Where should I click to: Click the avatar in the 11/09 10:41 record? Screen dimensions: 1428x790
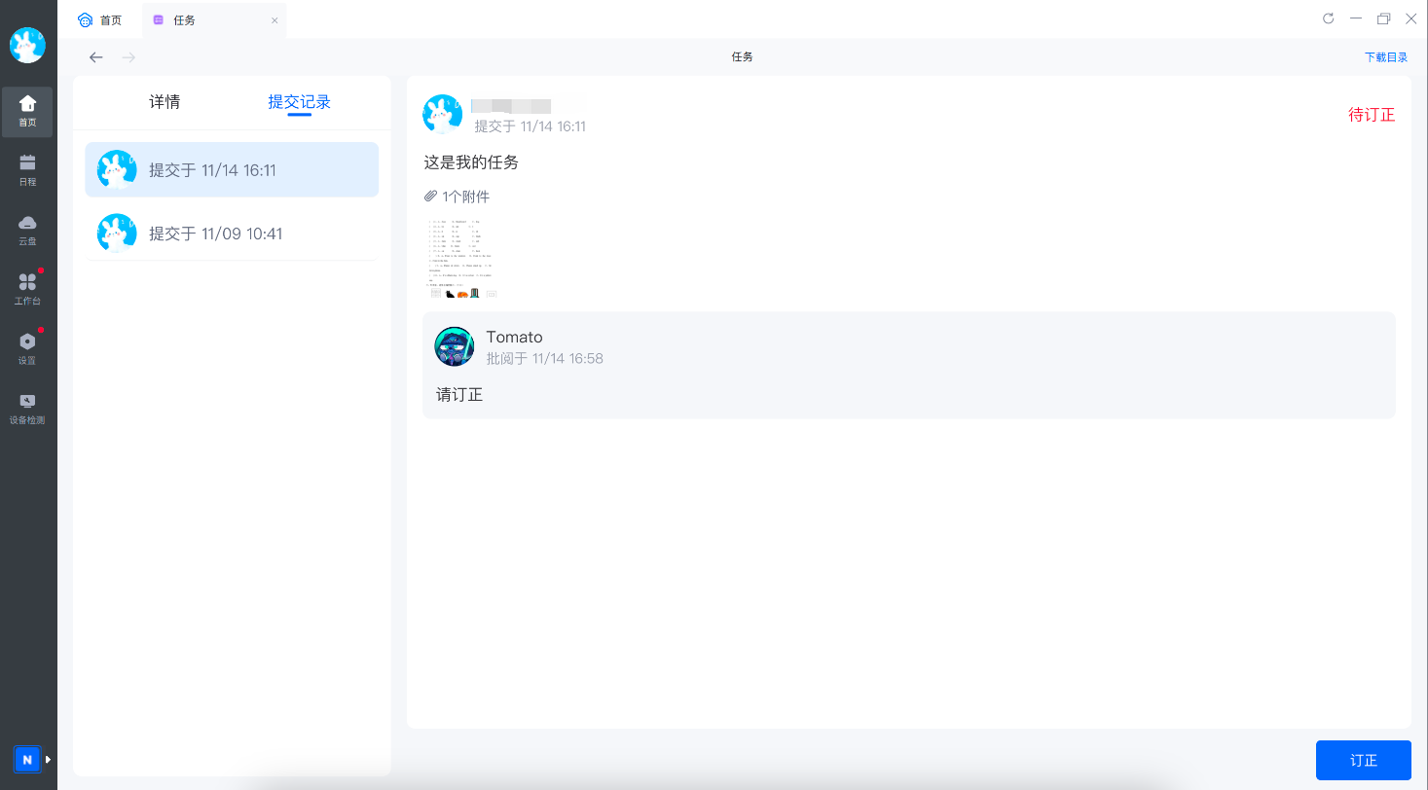point(117,233)
